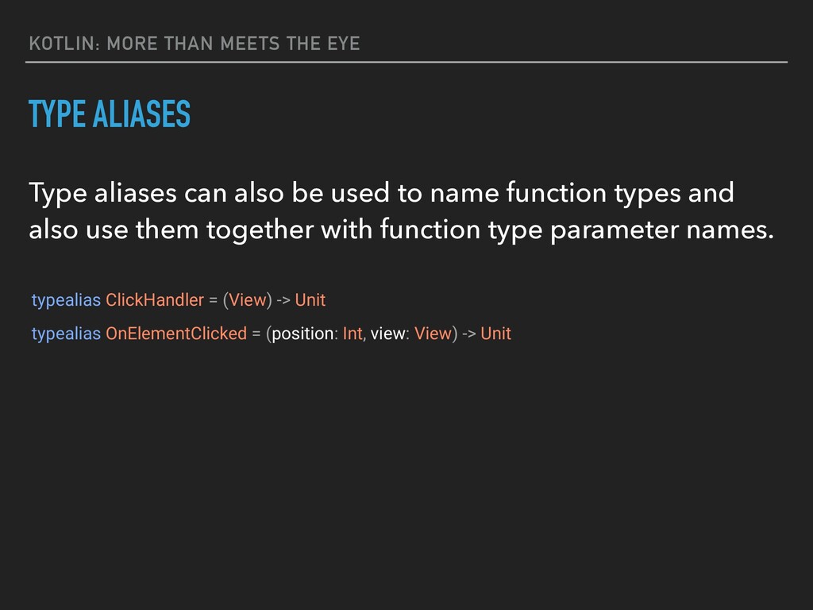This screenshot has width=813, height=610.
Task: Click the 'OnElementClicked' type name
Action: pos(176,334)
